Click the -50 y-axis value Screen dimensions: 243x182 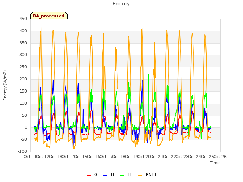click(x=24, y=139)
